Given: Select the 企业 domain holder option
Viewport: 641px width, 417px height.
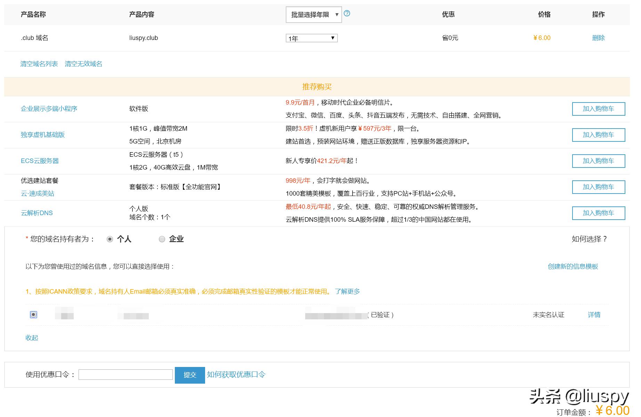Looking at the screenshot, I should tap(162, 239).
